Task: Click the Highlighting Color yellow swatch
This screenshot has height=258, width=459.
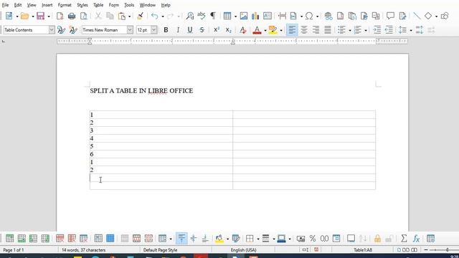Action: 273,30
